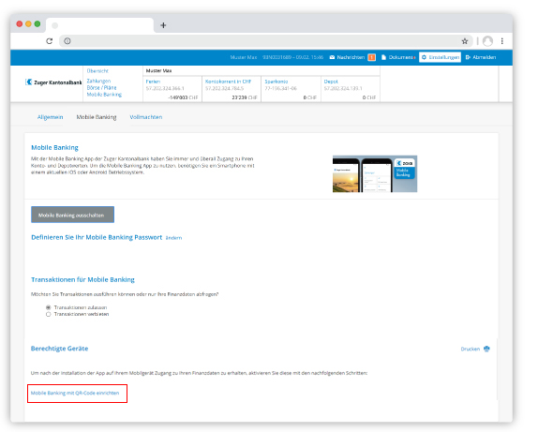Click the Transaktionen für Mobile Banking heading

(x=82, y=279)
